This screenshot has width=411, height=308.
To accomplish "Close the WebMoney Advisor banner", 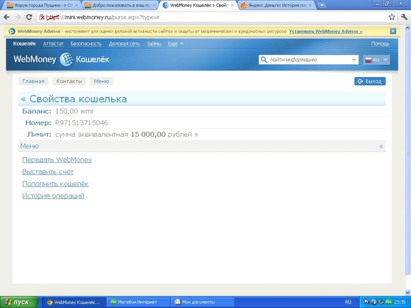I will point(393,31).
